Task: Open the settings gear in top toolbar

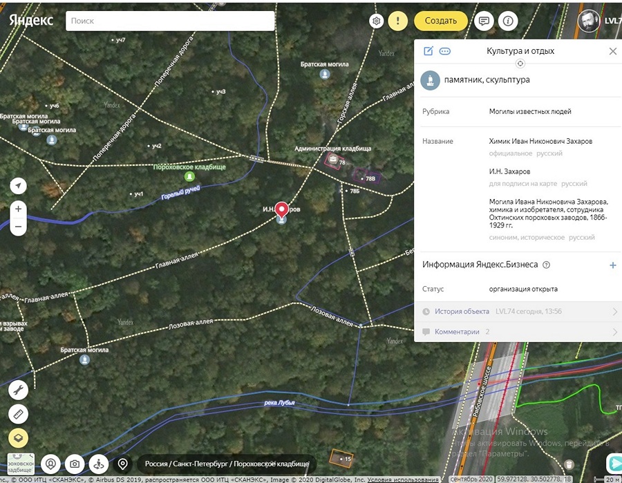Action: [x=377, y=21]
